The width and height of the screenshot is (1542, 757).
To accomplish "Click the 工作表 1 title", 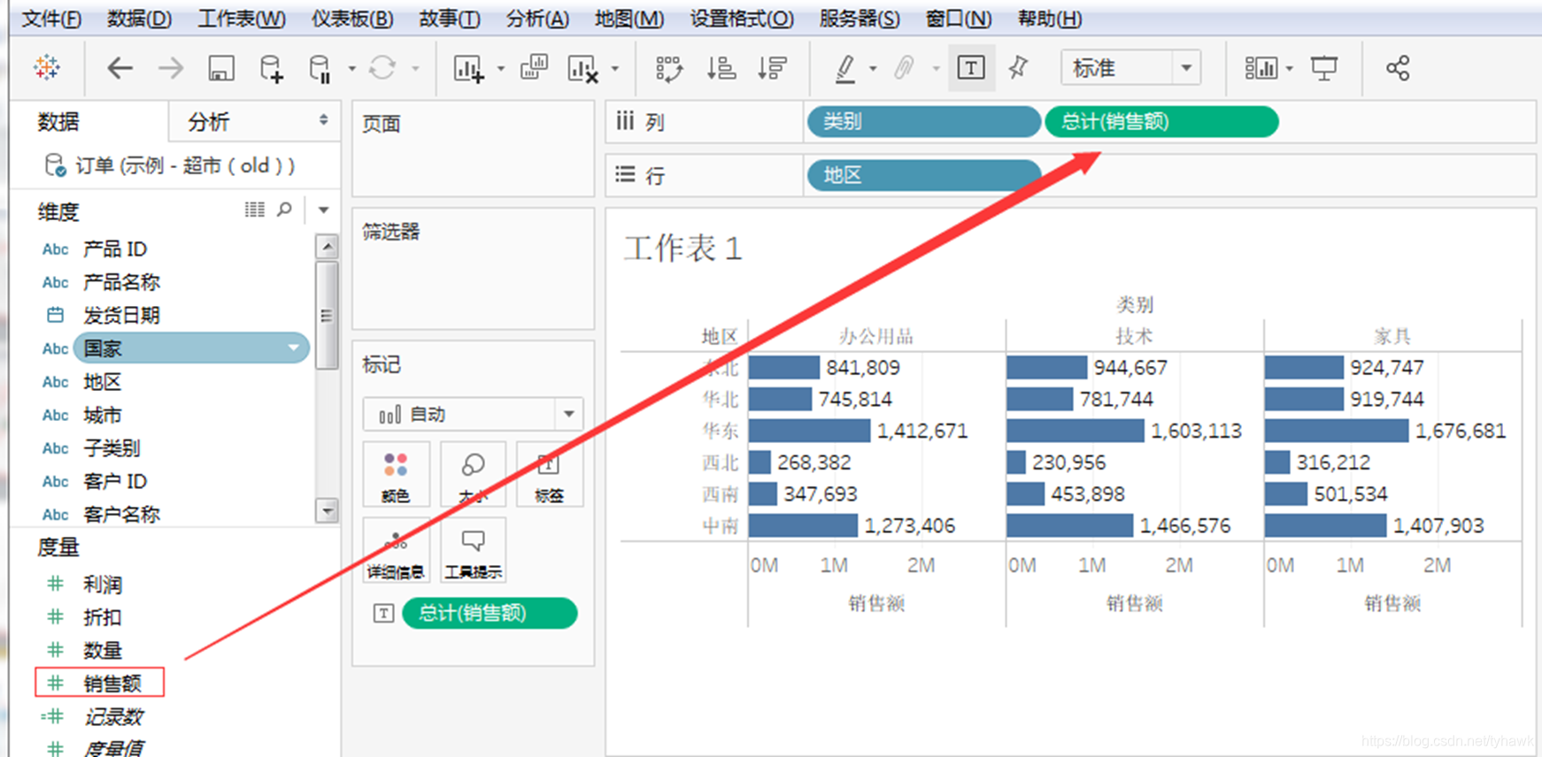I will (682, 249).
